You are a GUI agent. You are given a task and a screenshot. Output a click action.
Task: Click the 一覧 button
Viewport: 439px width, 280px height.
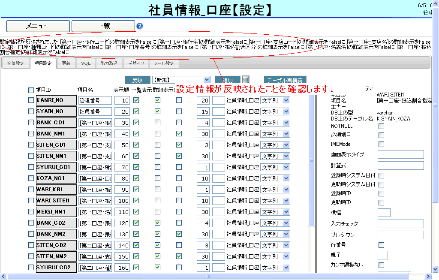click(x=103, y=26)
